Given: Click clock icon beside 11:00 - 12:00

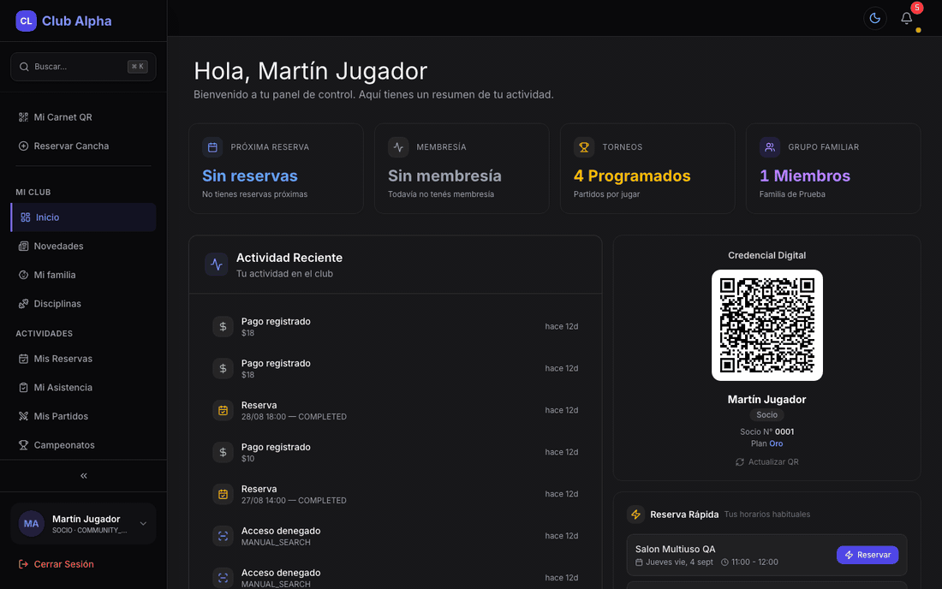Looking at the screenshot, I should click(724, 562).
